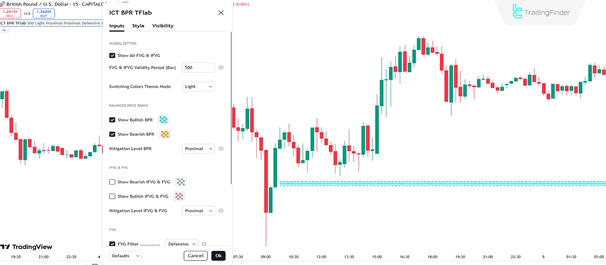Click the British Pound flag symbol icon
606x265 pixels.
[3, 4]
